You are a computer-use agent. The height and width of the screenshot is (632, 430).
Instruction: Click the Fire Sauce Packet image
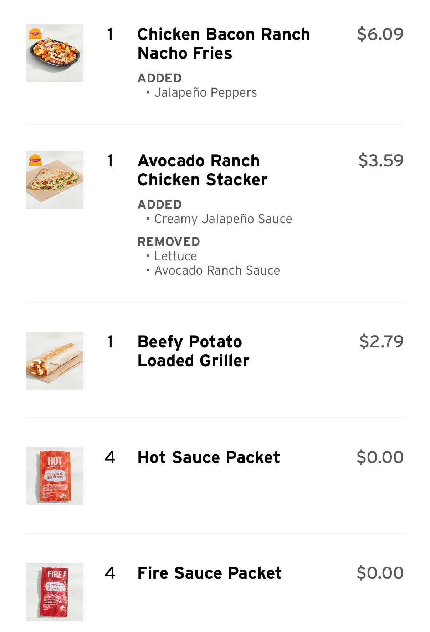[x=55, y=592]
